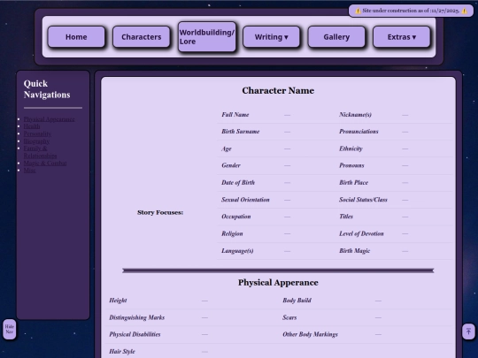Viewport: 478px width, 358px height.
Task: Click the Quick Navigations heading
Action: 47,89
